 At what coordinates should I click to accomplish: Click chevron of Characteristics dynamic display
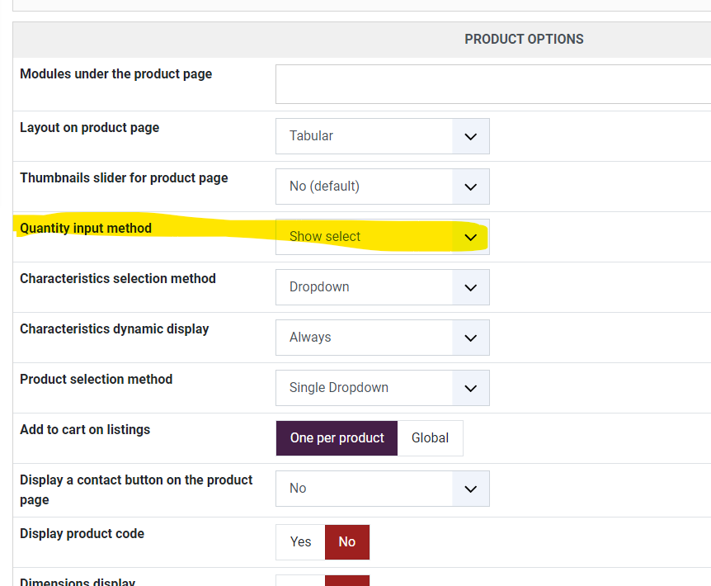[471, 338]
